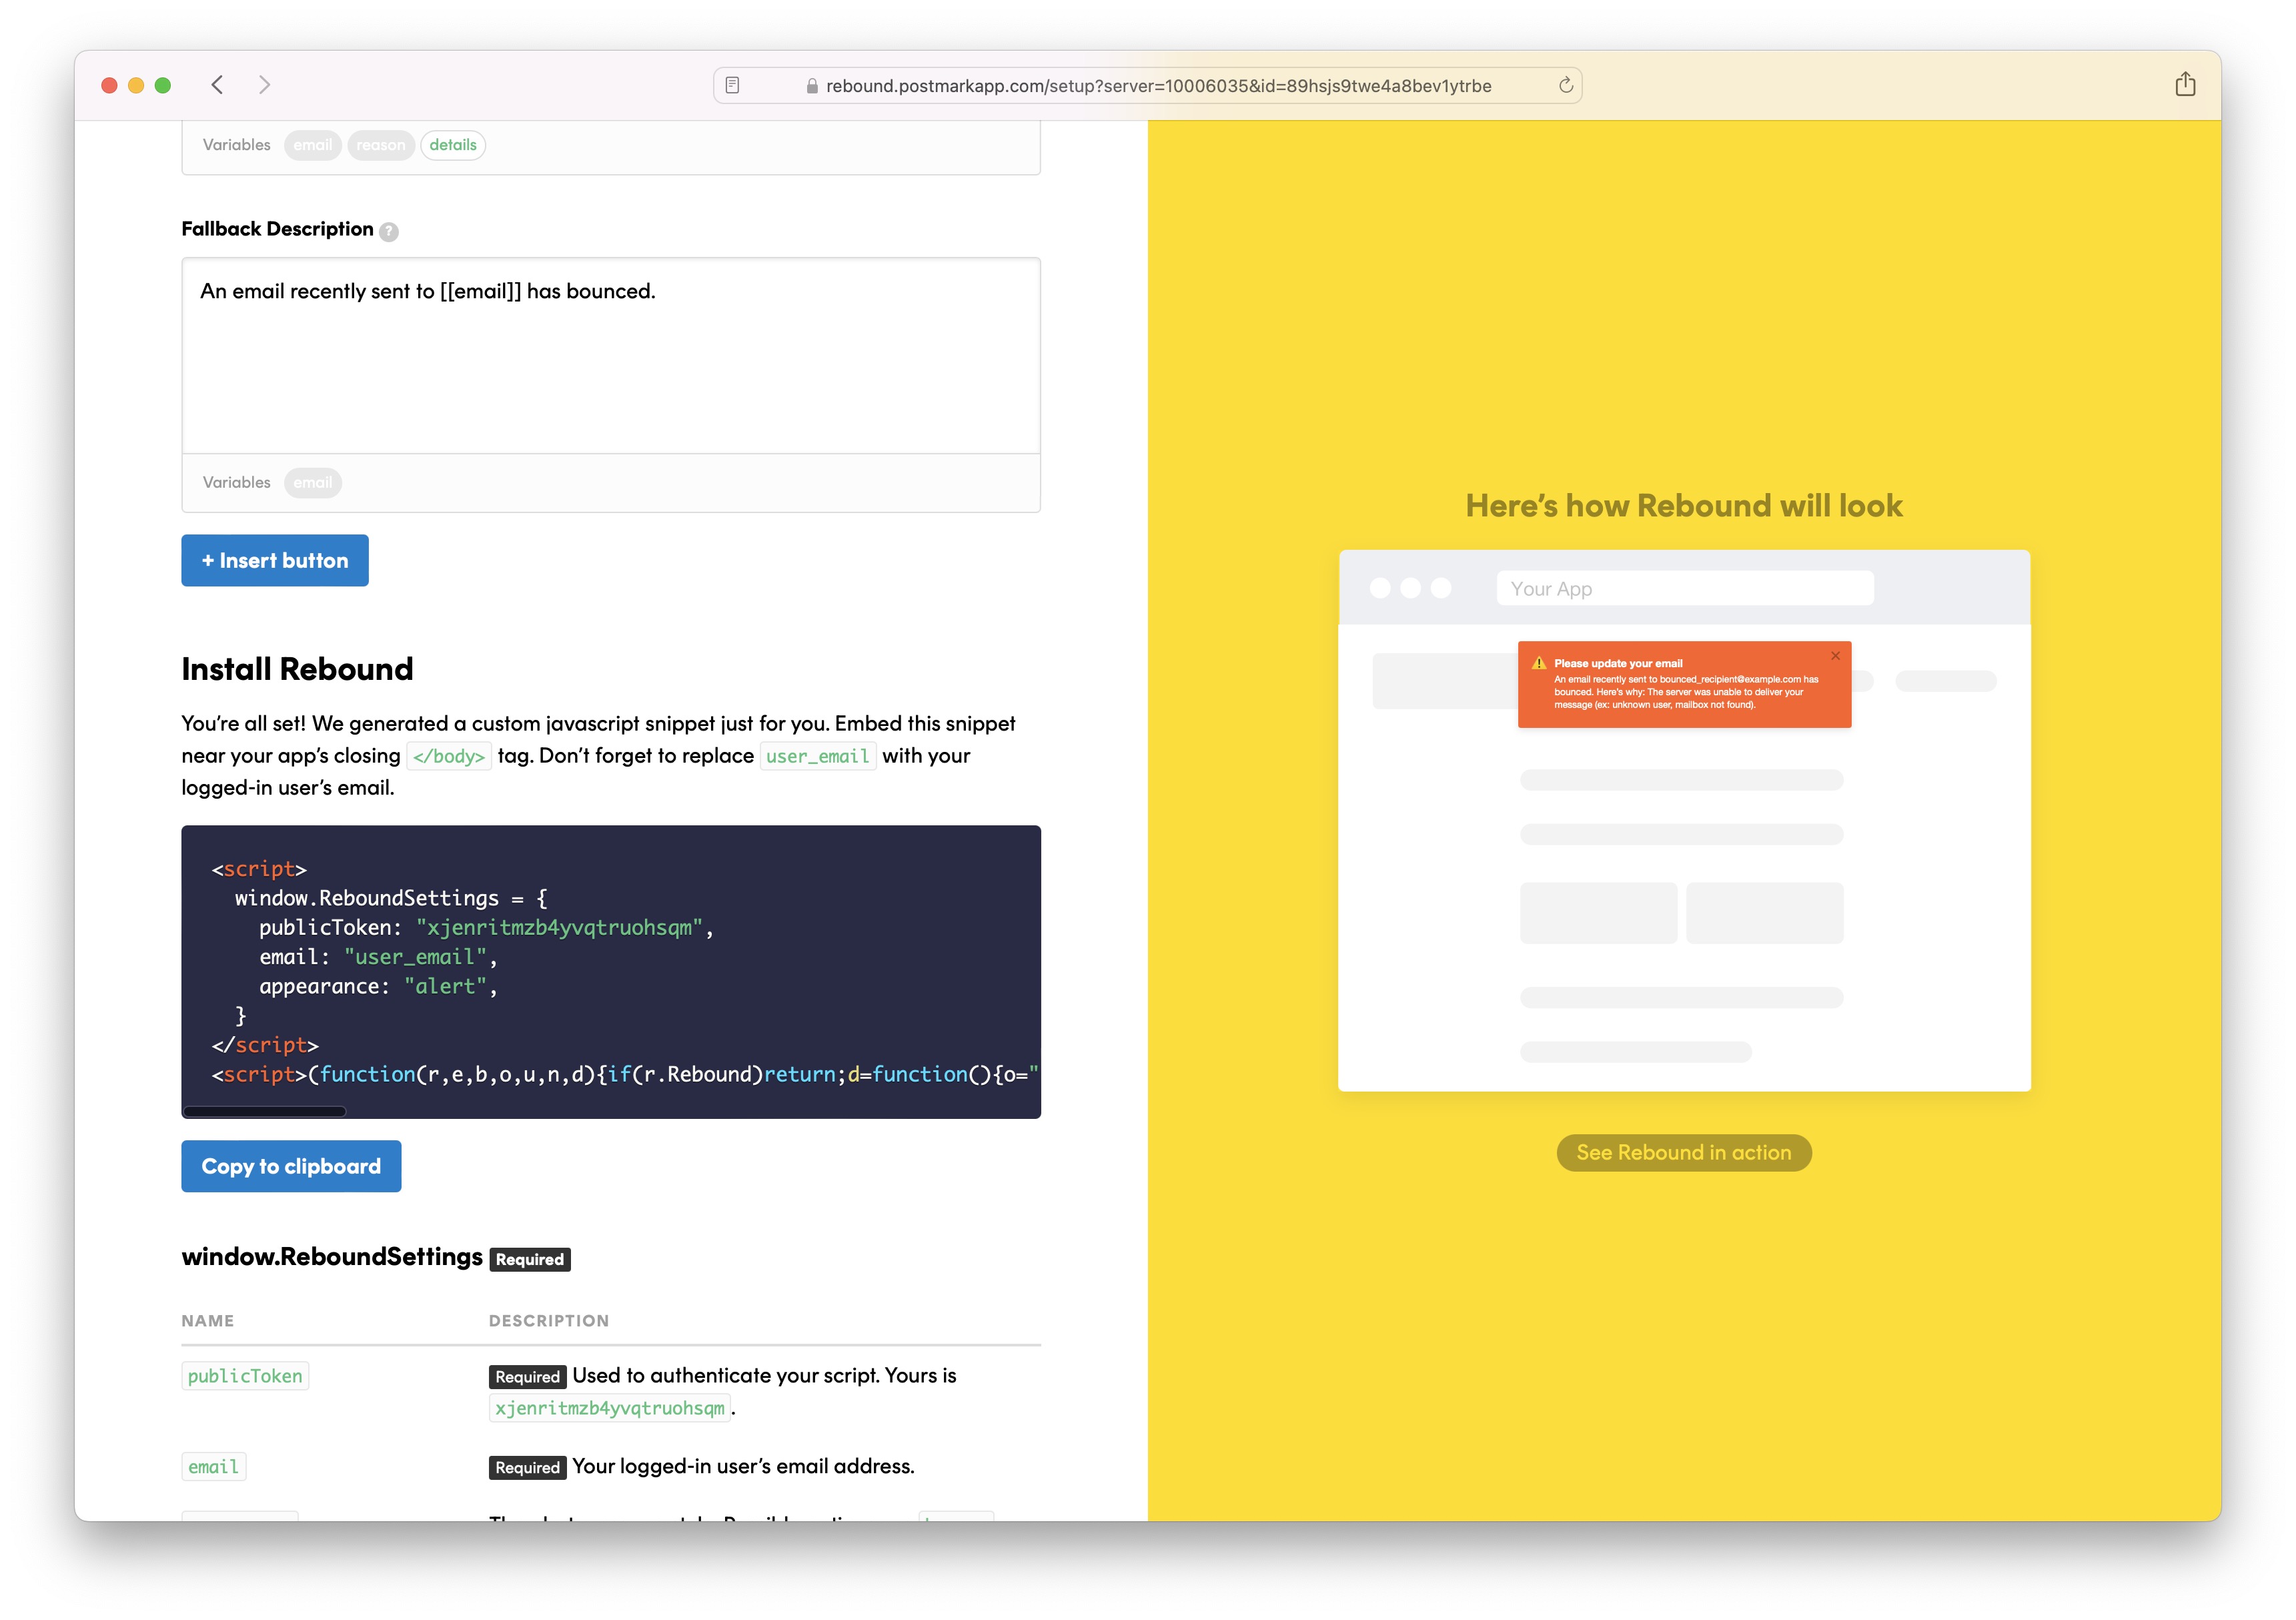Close the orange preview alert with its X

(1835, 656)
